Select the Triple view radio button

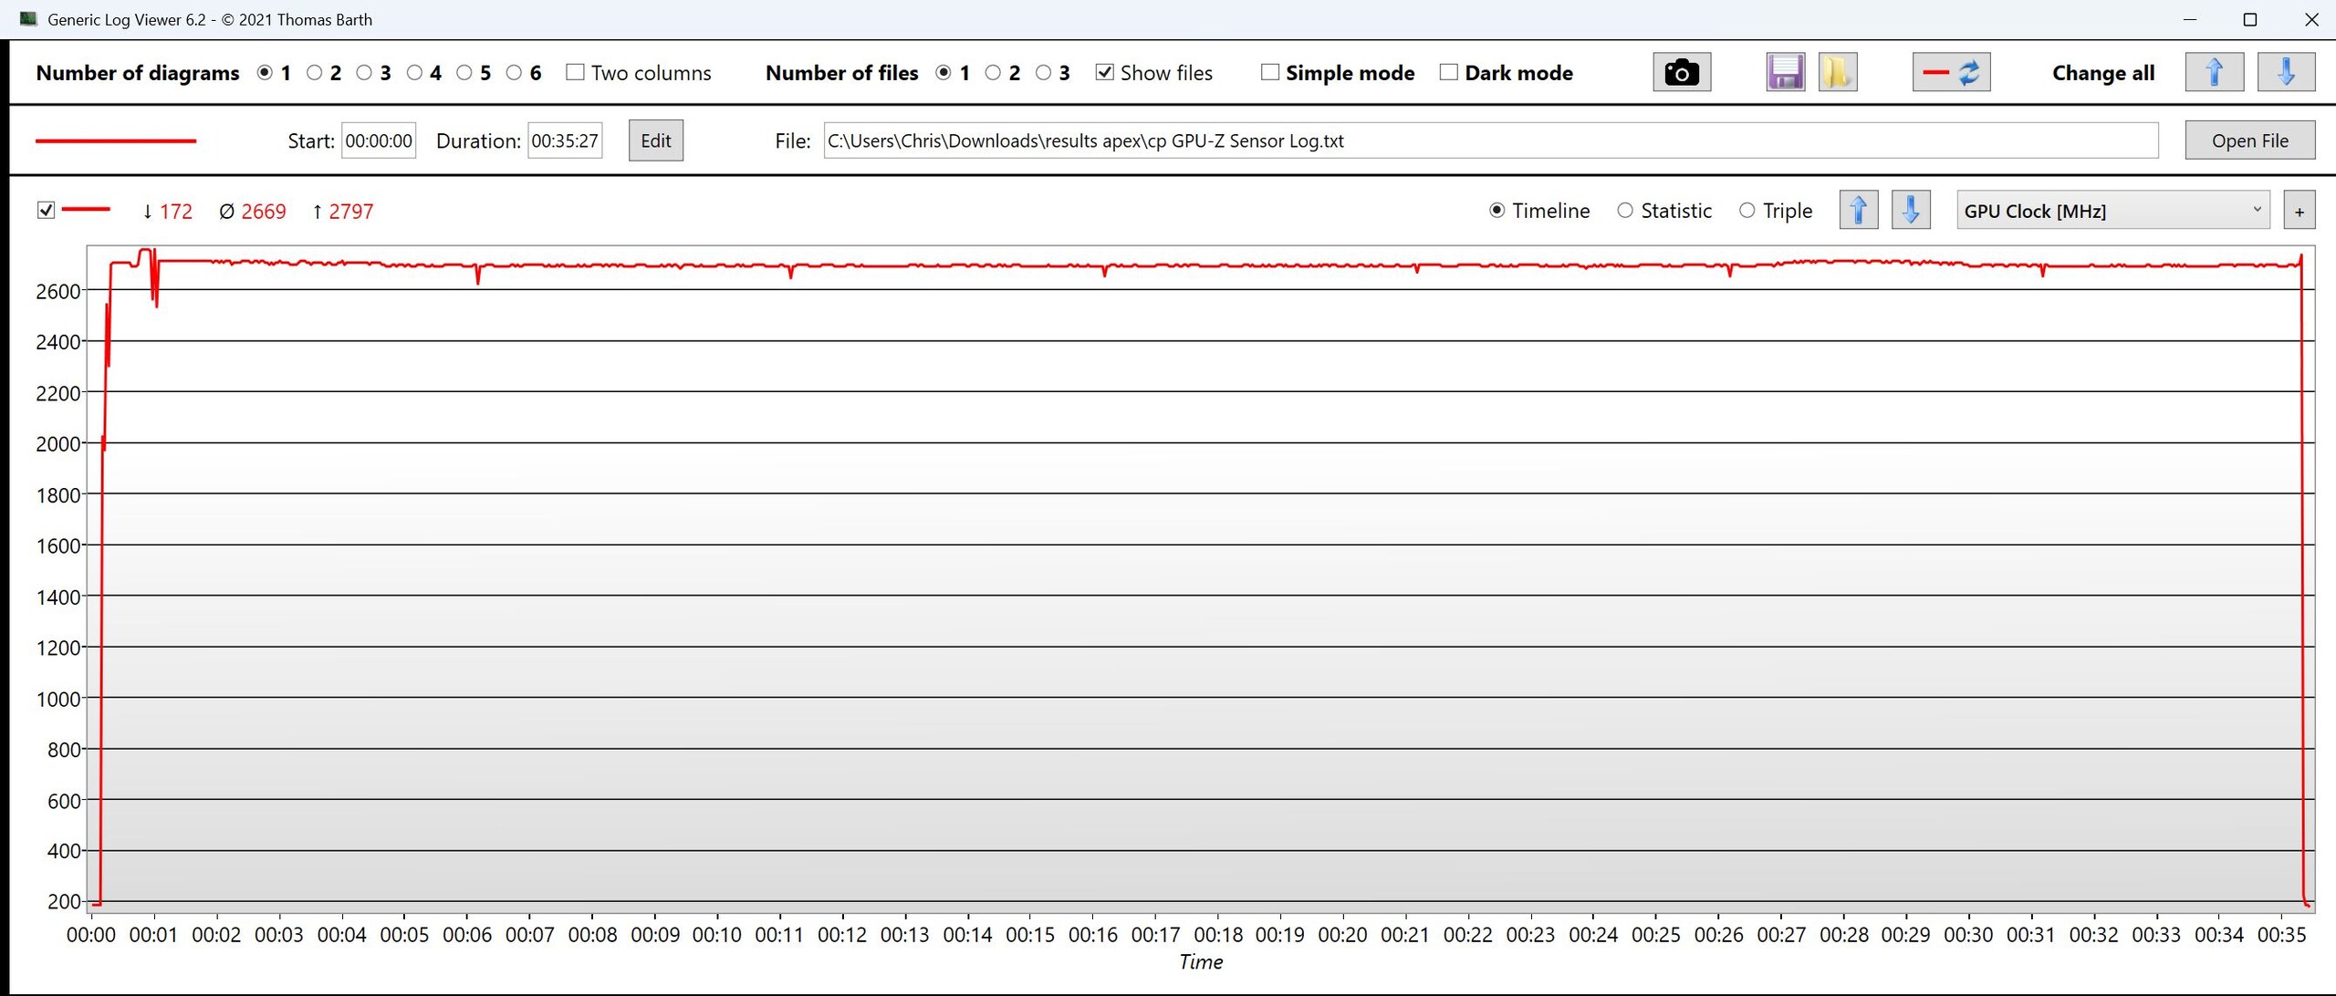[1747, 211]
